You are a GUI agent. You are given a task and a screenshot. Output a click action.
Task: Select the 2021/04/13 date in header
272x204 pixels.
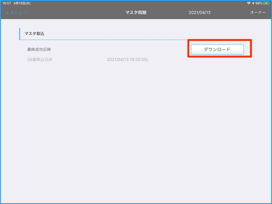pos(199,13)
